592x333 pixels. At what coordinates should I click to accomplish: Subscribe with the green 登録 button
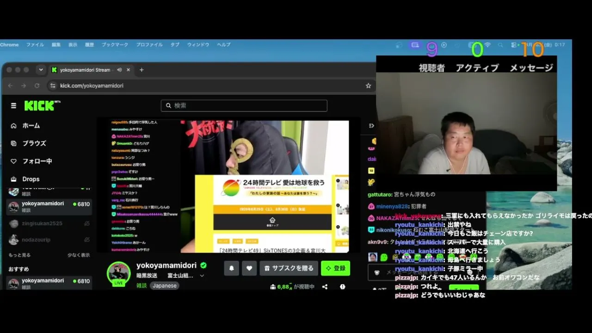335,268
